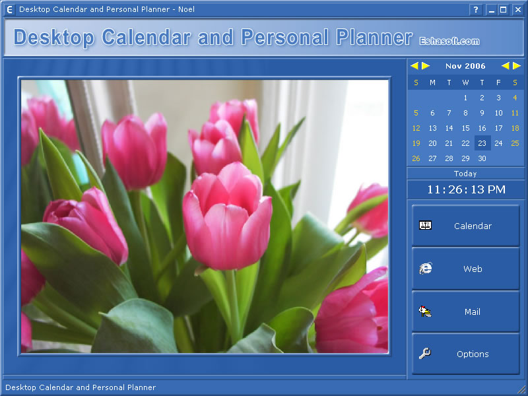Image resolution: width=528 pixels, height=396 pixels.
Task: Click the wrench icon on Options button
Action: 425,354
